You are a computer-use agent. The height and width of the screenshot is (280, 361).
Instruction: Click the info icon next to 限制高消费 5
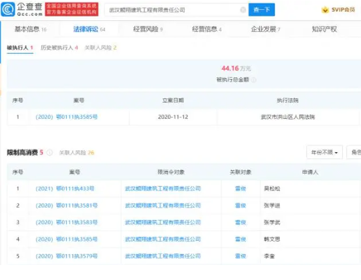pyautogui.click(x=50, y=153)
